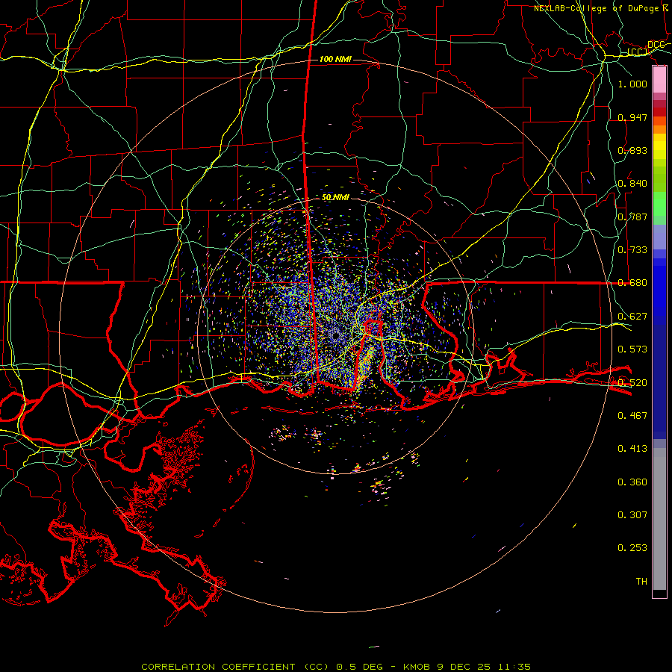Select the 0.253 scale value
672x672 pixels.
coord(632,548)
